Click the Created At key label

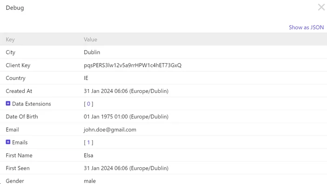pyautogui.click(x=19, y=91)
